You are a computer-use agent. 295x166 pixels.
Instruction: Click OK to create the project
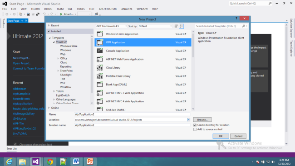coord(221,136)
